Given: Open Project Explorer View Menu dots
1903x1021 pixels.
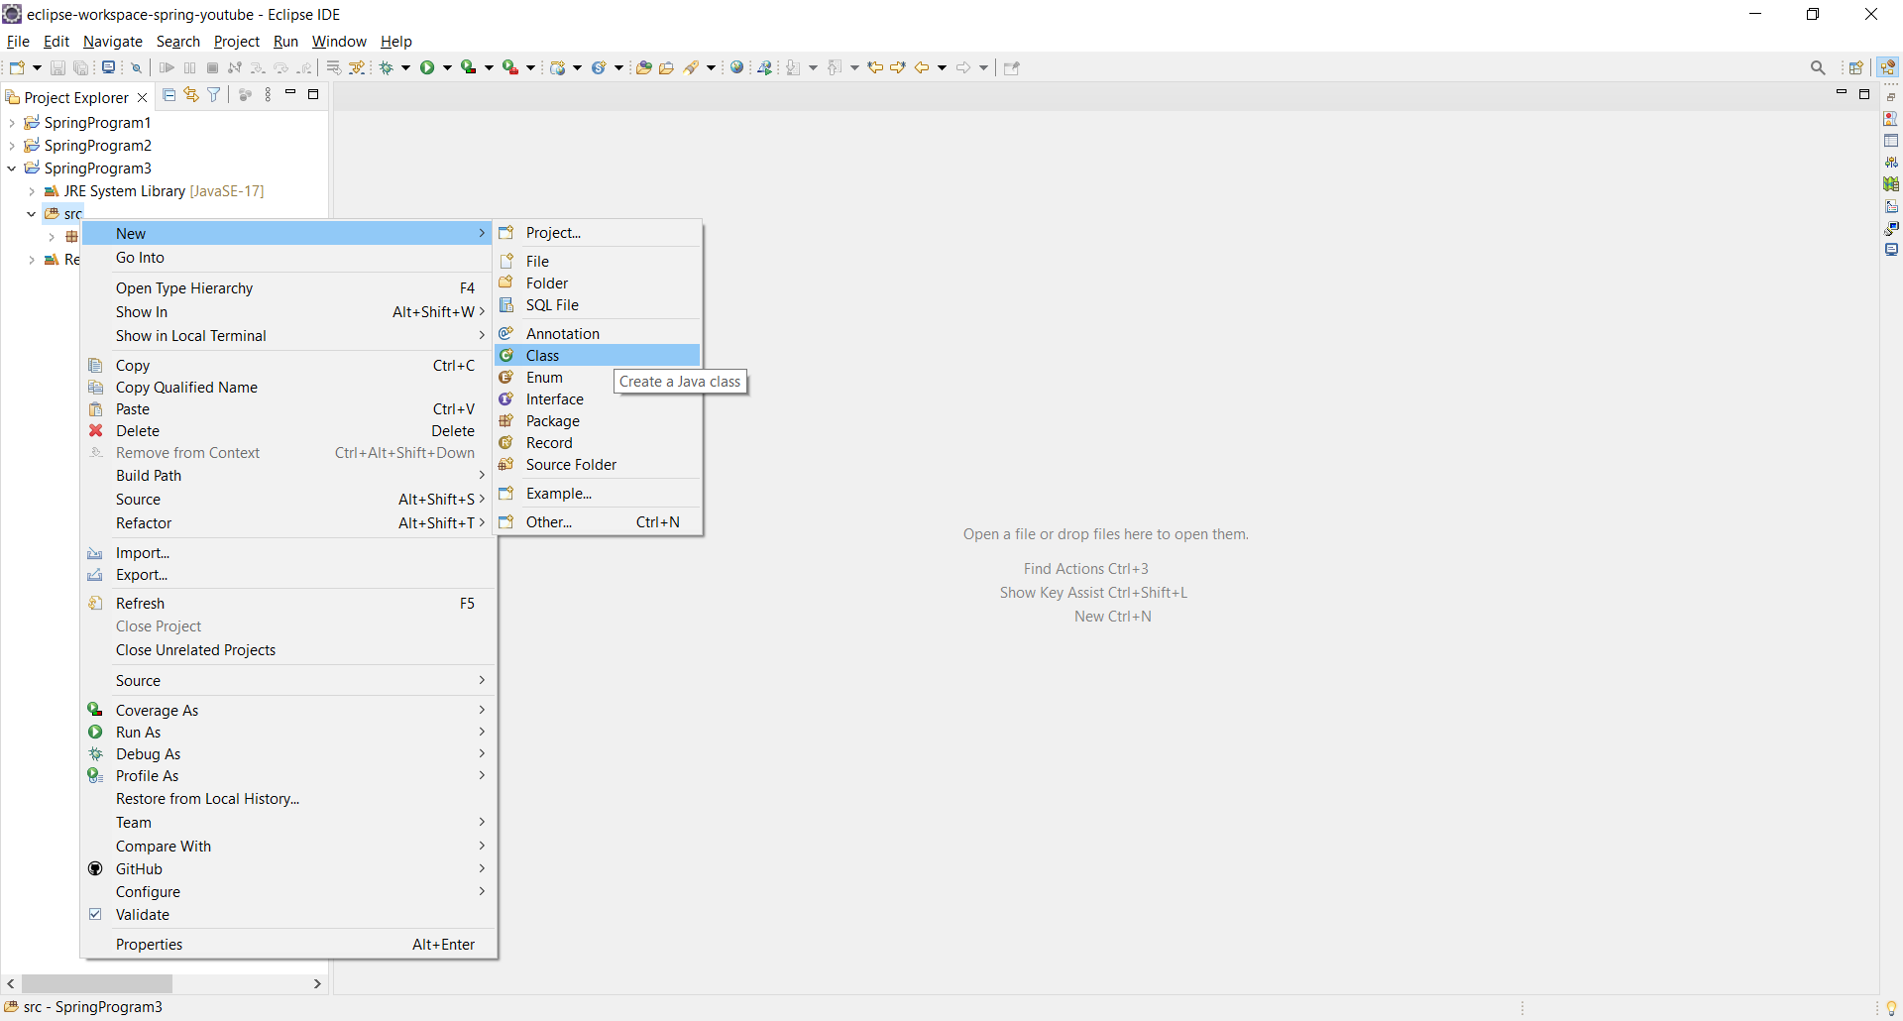Looking at the screenshot, I should [x=268, y=95].
